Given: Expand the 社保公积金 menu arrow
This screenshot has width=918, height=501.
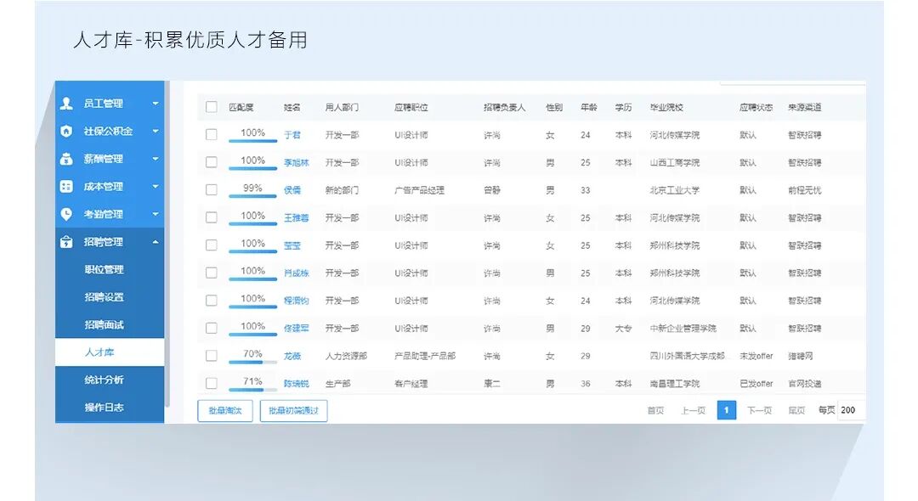Looking at the screenshot, I should pyautogui.click(x=156, y=131).
